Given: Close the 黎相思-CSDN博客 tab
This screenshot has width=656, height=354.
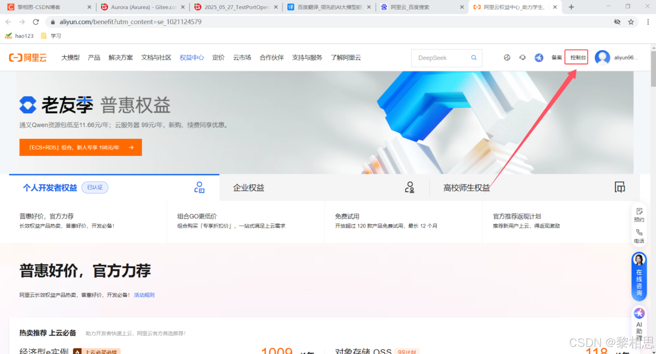Looking at the screenshot, I should pos(89,7).
